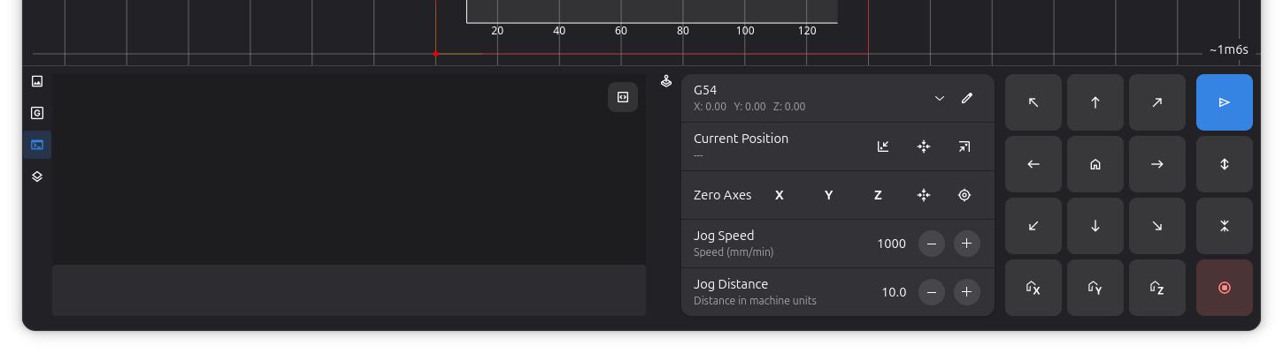Click the console command input field
The width and height of the screenshot is (1283, 353).
tap(349, 290)
